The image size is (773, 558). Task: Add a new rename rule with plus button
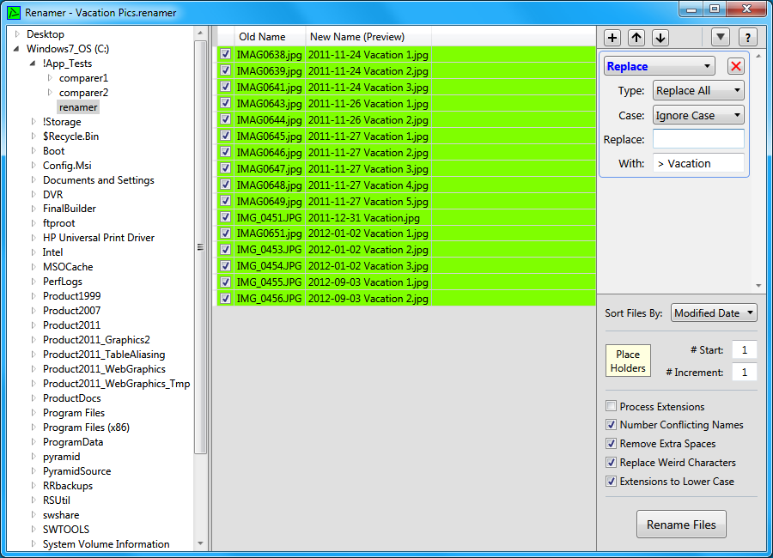coord(612,37)
